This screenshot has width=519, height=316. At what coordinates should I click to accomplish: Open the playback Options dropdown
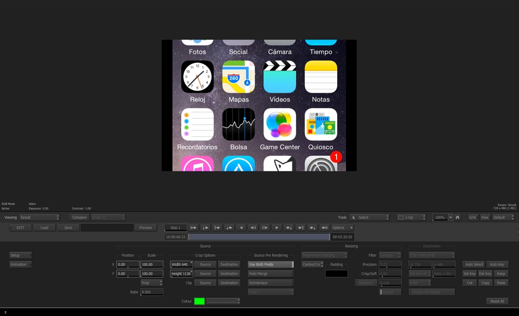[342, 228]
